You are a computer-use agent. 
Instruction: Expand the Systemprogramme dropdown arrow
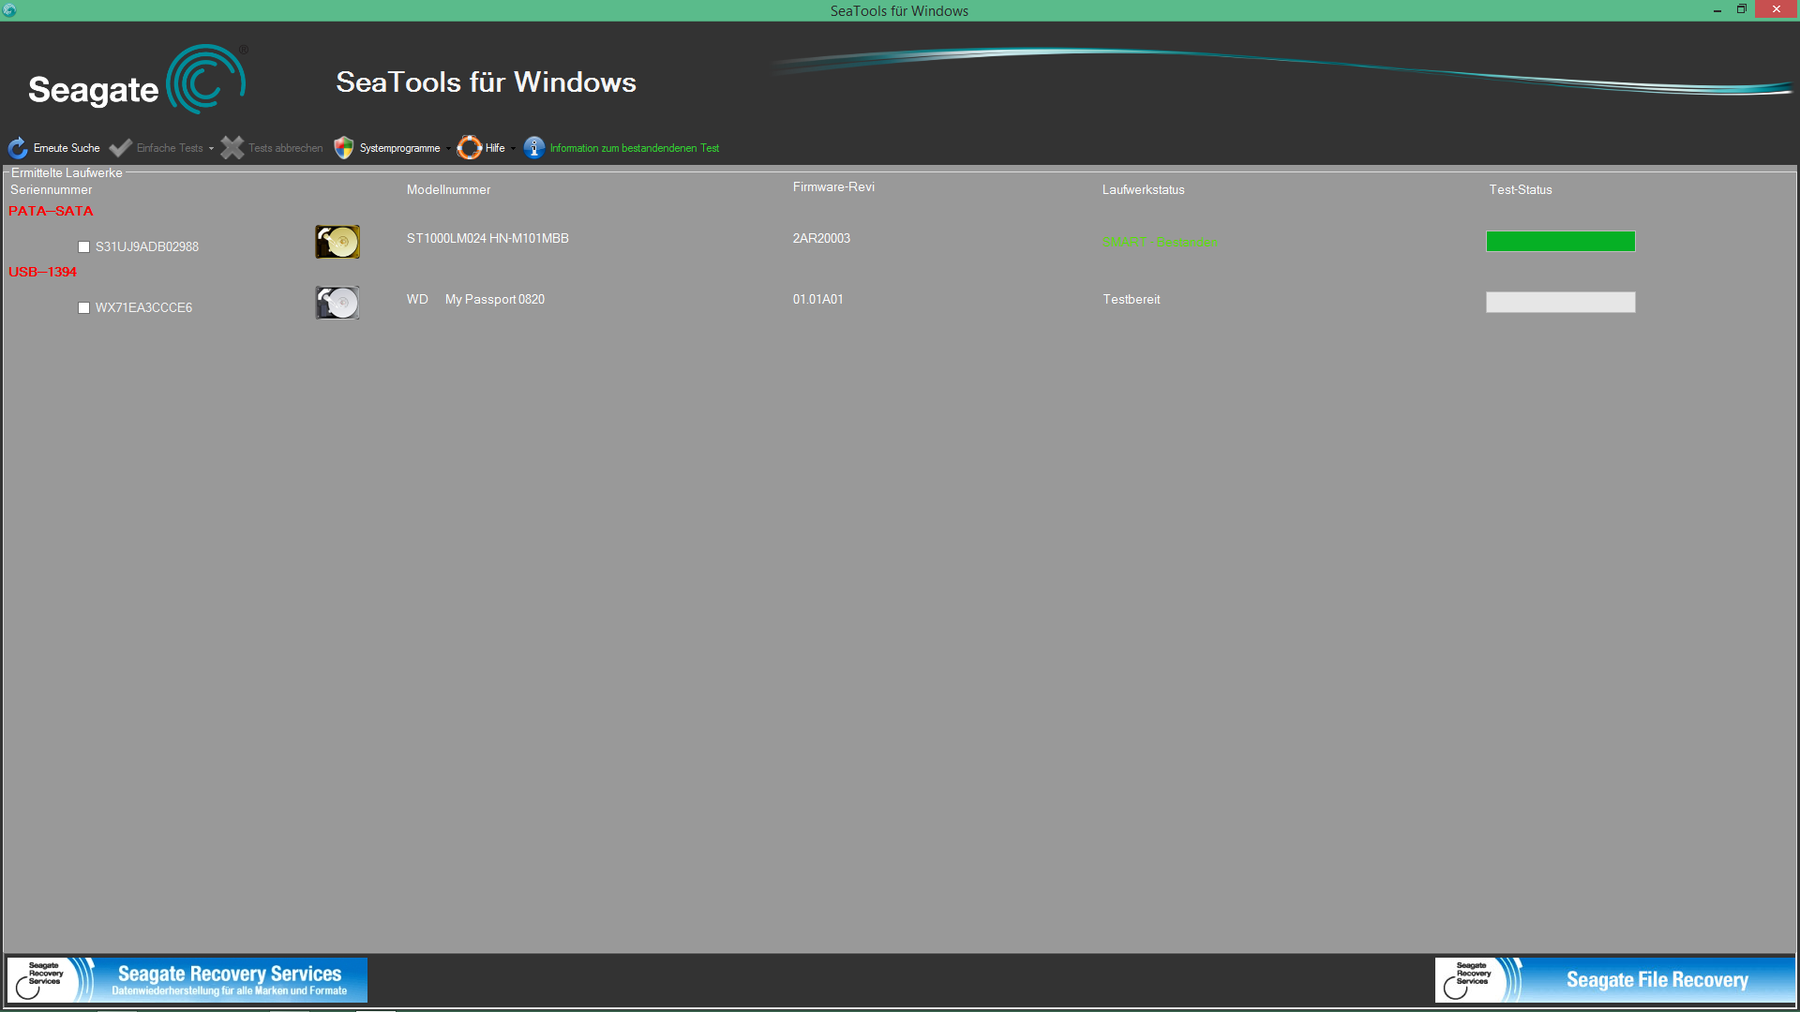[x=448, y=149]
